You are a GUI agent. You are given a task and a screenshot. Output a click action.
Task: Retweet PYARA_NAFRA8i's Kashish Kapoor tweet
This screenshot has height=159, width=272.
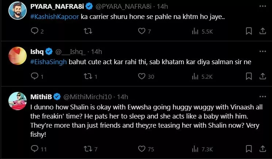tap(87, 31)
